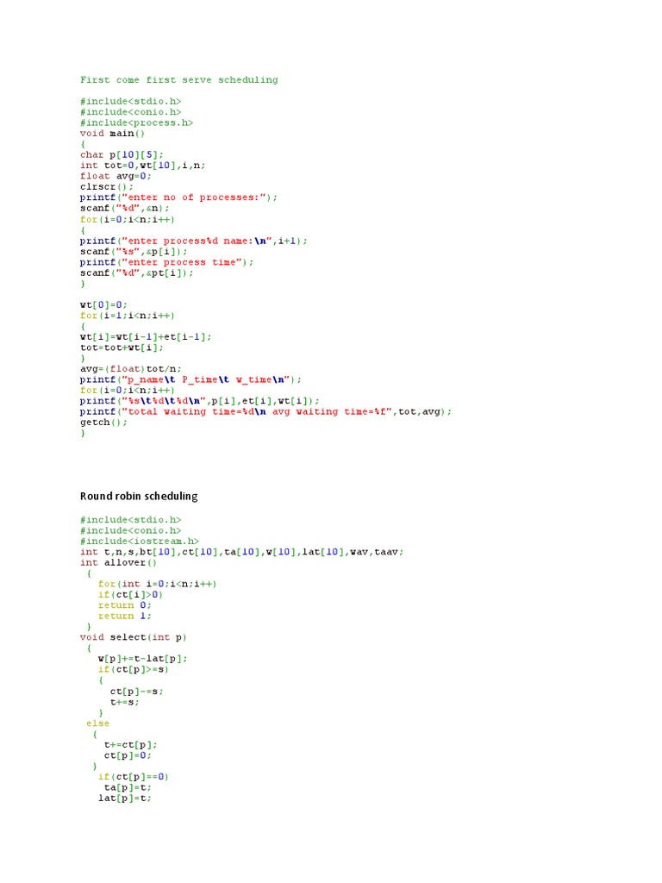Click the line 'ta[p]=t;'
This screenshot has height=883, width=662.
click(x=128, y=788)
